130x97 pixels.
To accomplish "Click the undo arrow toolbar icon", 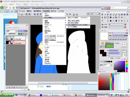I will [67, 14].
